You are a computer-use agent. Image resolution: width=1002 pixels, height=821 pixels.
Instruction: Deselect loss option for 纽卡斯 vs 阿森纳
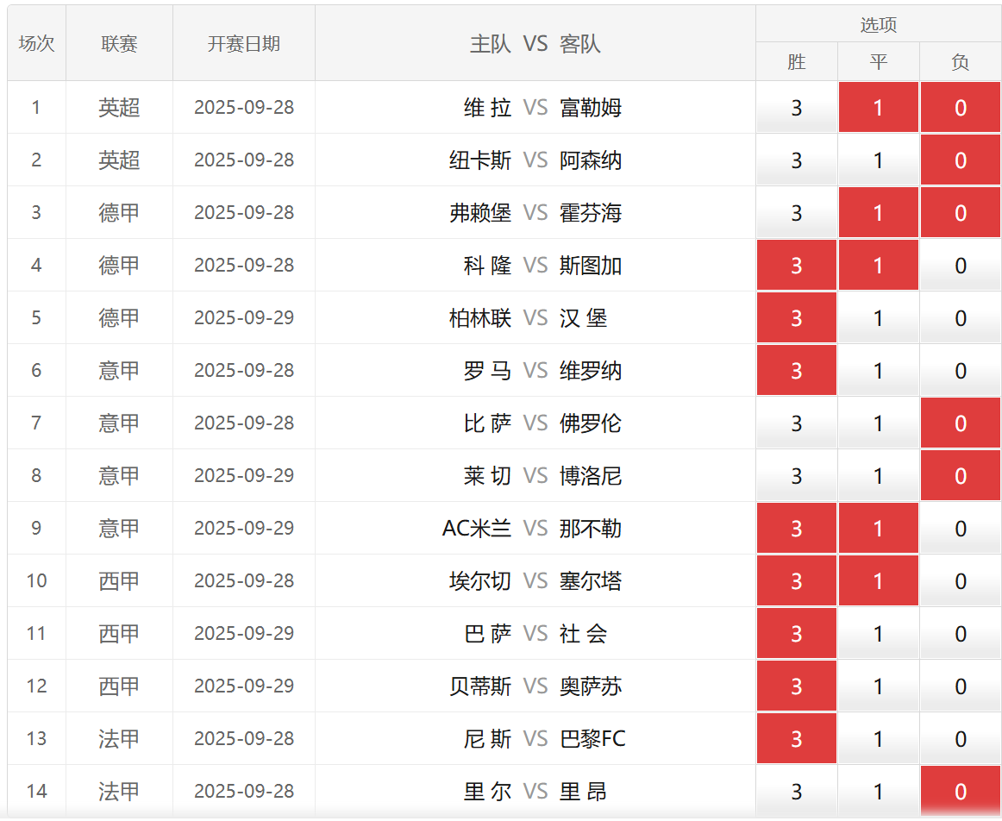(x=960, y=160)
